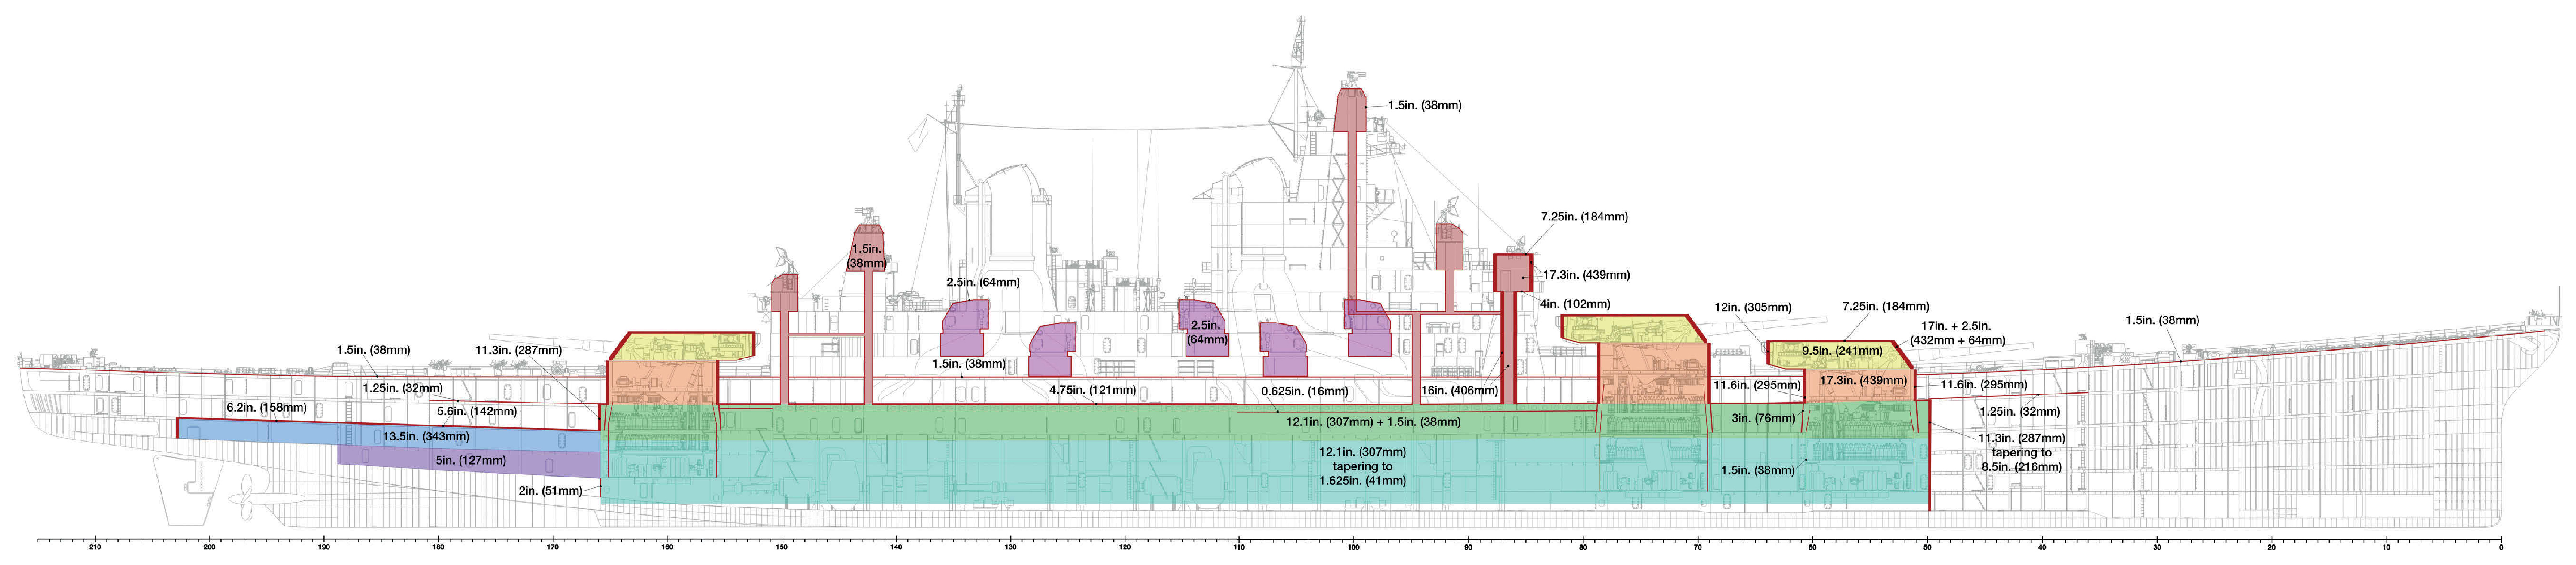Select scale number 70
The image size is (2576, 565).
pyautogui.click(x=1698, y=547)
